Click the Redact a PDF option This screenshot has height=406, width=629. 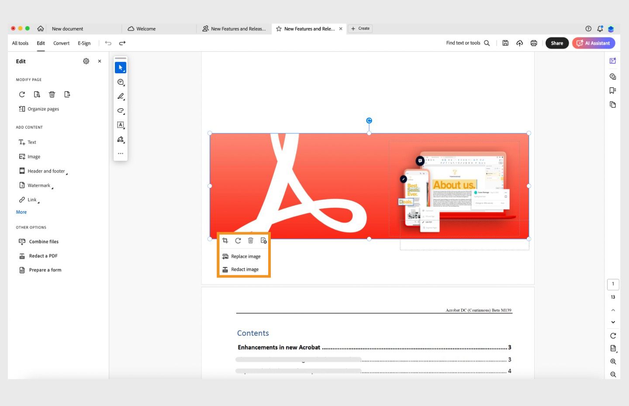tap(43, 255)
